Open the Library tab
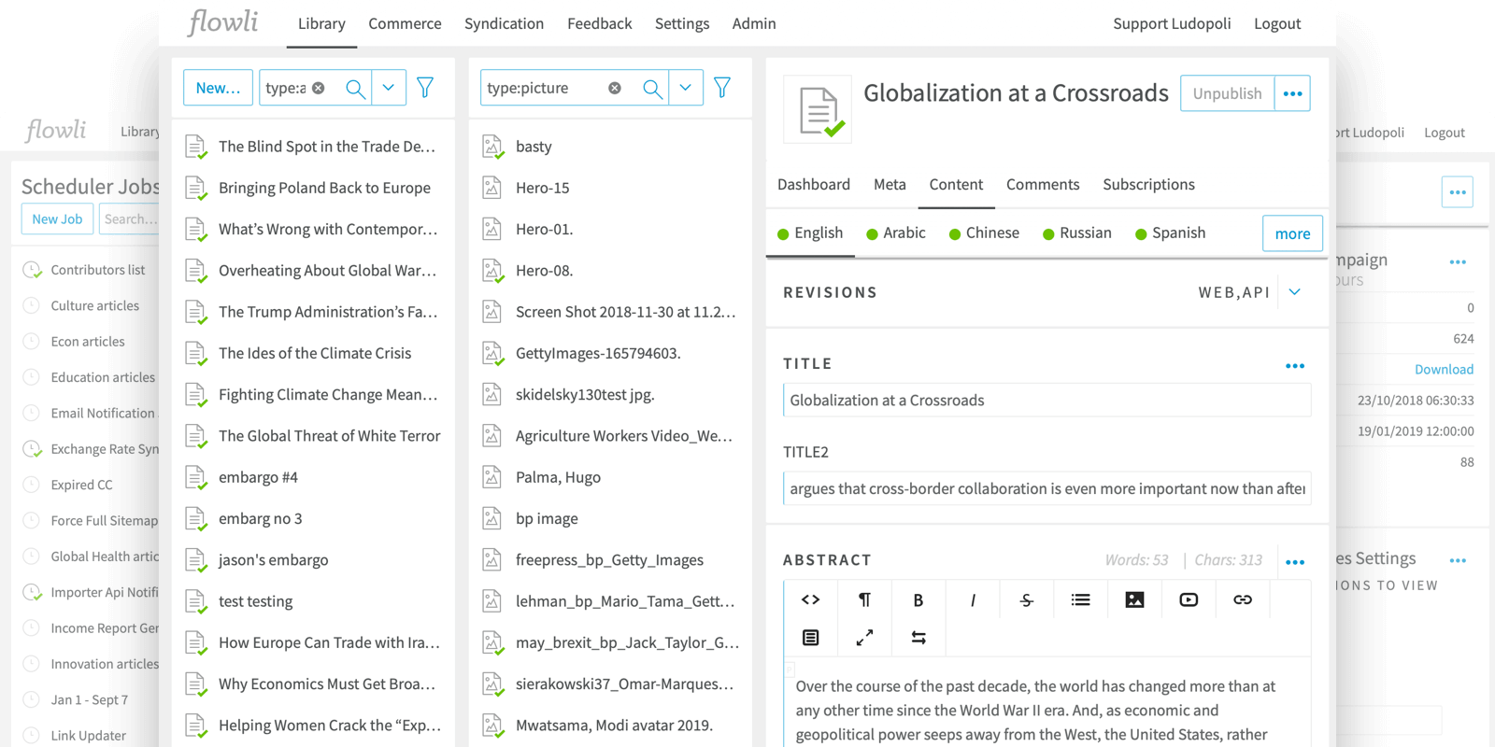Viewport: 1495px width, 747px height. click(321, 23)
